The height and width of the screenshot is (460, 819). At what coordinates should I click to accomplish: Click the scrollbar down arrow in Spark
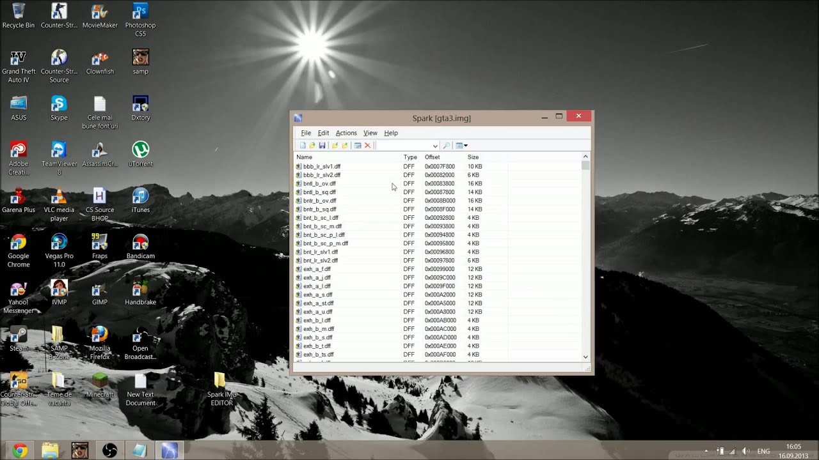(585, 357)
